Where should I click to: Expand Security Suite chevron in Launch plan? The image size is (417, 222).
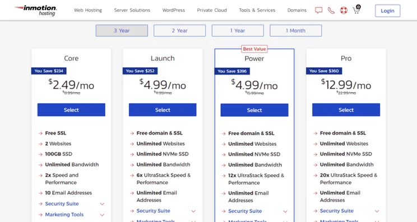pos(193,211)
